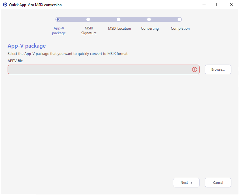Cancel the conversion wizard
This screenshot has height=195, width=239.
tap(218, 183)
